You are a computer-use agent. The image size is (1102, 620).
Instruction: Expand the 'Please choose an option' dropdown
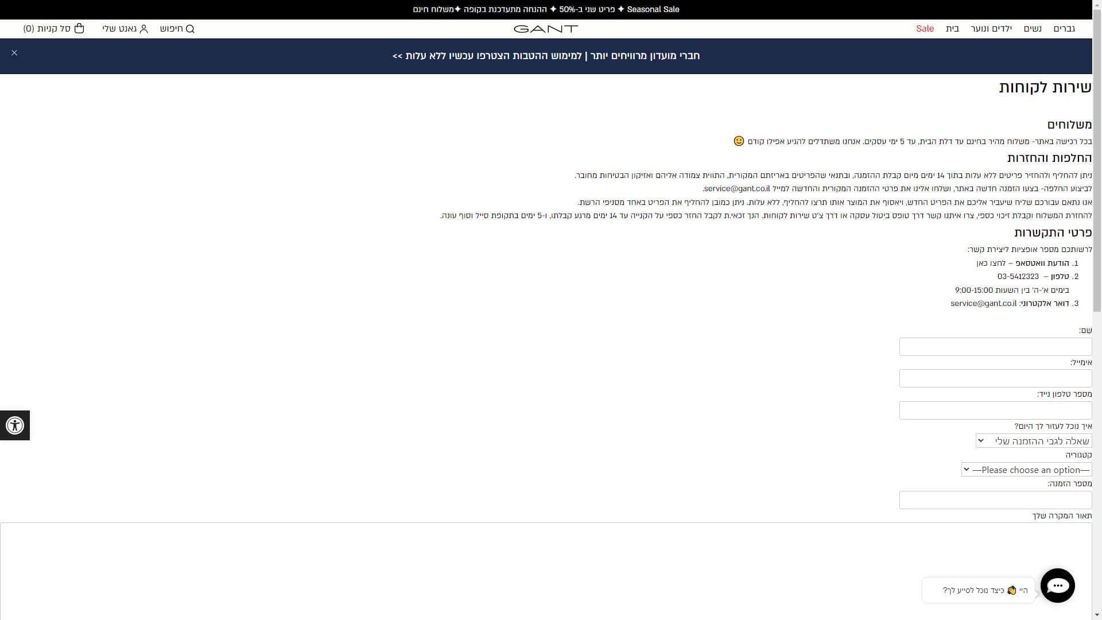point(1026,470)
